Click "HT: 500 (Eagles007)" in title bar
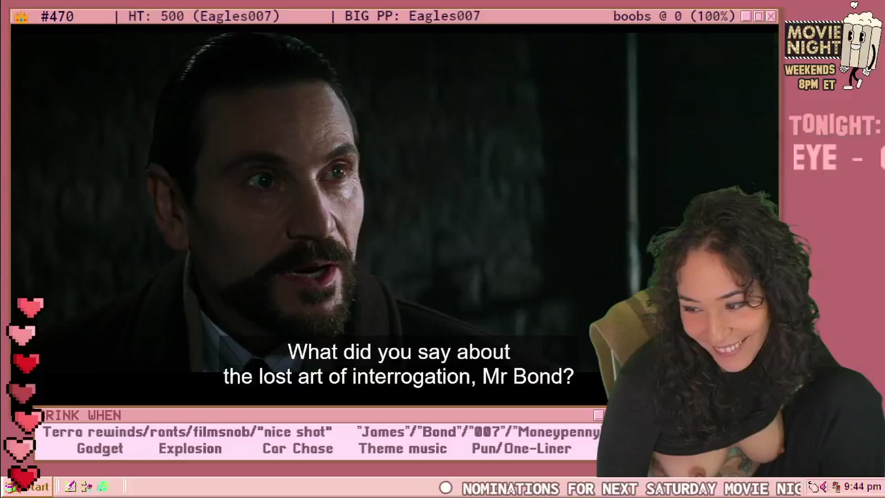Screen dimensions: 885x498 tap(204, 17)
